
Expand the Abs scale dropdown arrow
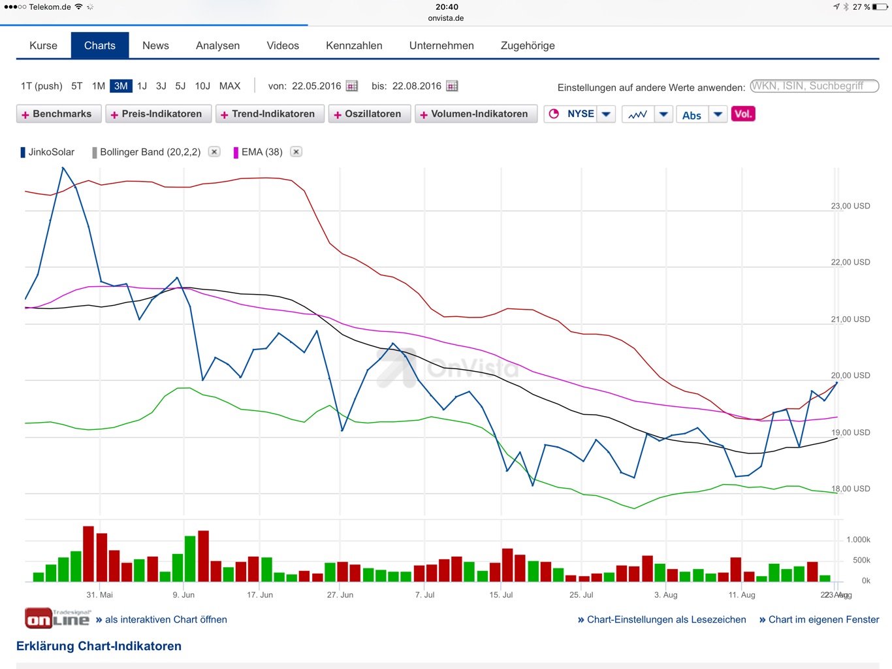click(x=718, y=114)
